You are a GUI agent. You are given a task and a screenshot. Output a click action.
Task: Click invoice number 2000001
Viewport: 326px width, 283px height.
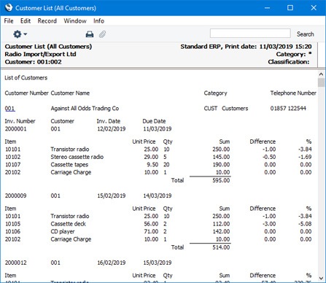[15, 129]
